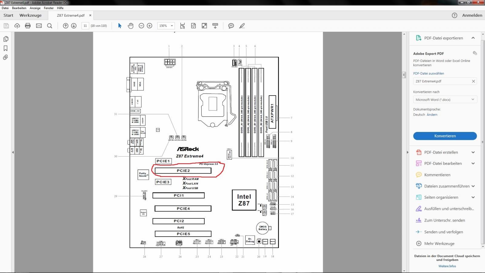The height and width of the screenshot is (273, 485).
Task: Click the fit width scrolling icon
Action: [182, 26]
